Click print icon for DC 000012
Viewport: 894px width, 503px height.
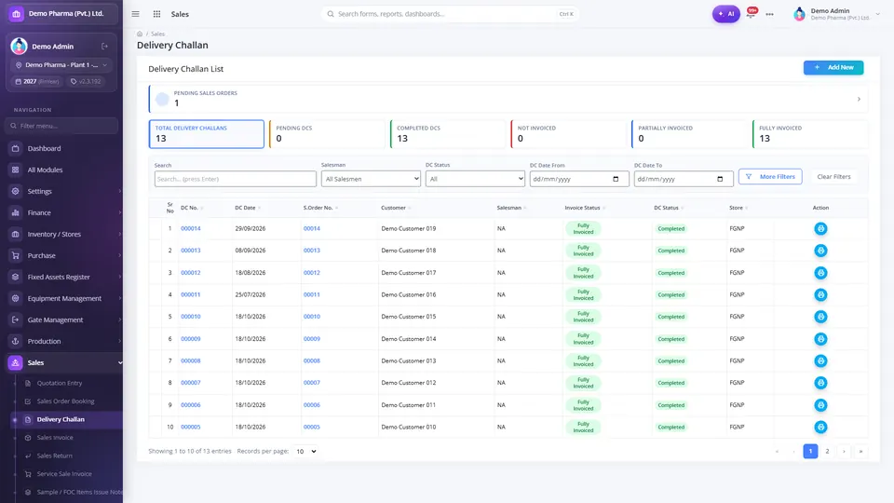[x=820, y=273]
